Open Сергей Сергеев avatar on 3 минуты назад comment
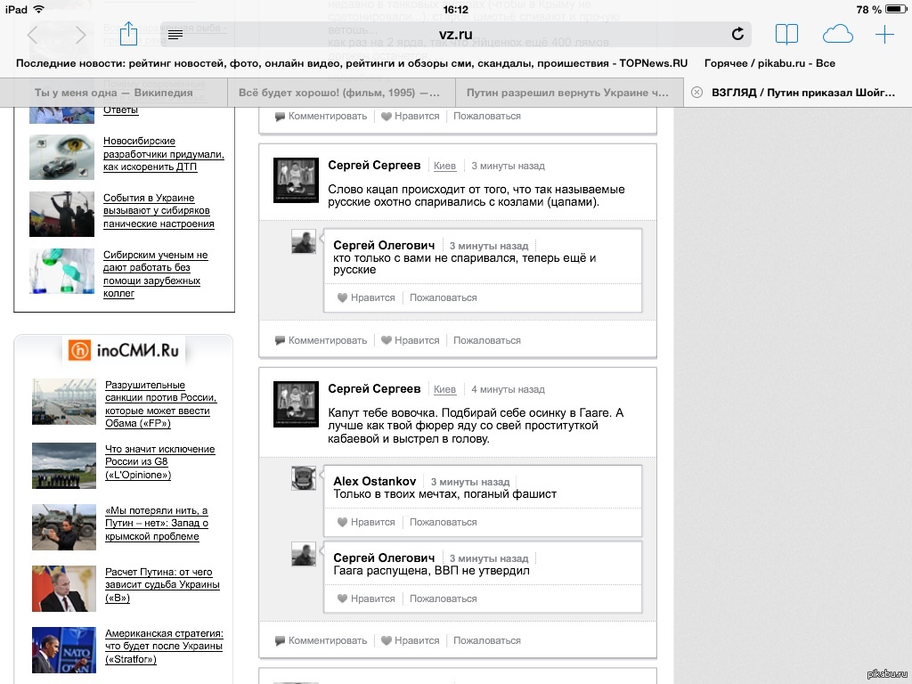Viewport: 912px width, 684px height. [x=296, y=180]
